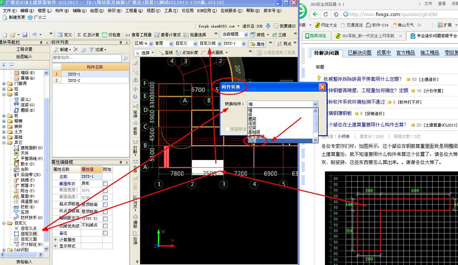Launch 云检查 from the toolbar
The height and width of the screenshot is (265, 458).
tap(112, 35)
